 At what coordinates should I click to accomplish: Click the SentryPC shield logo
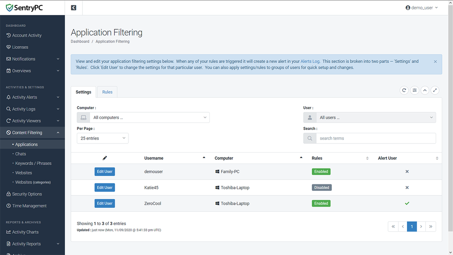(x=9, y=8)
